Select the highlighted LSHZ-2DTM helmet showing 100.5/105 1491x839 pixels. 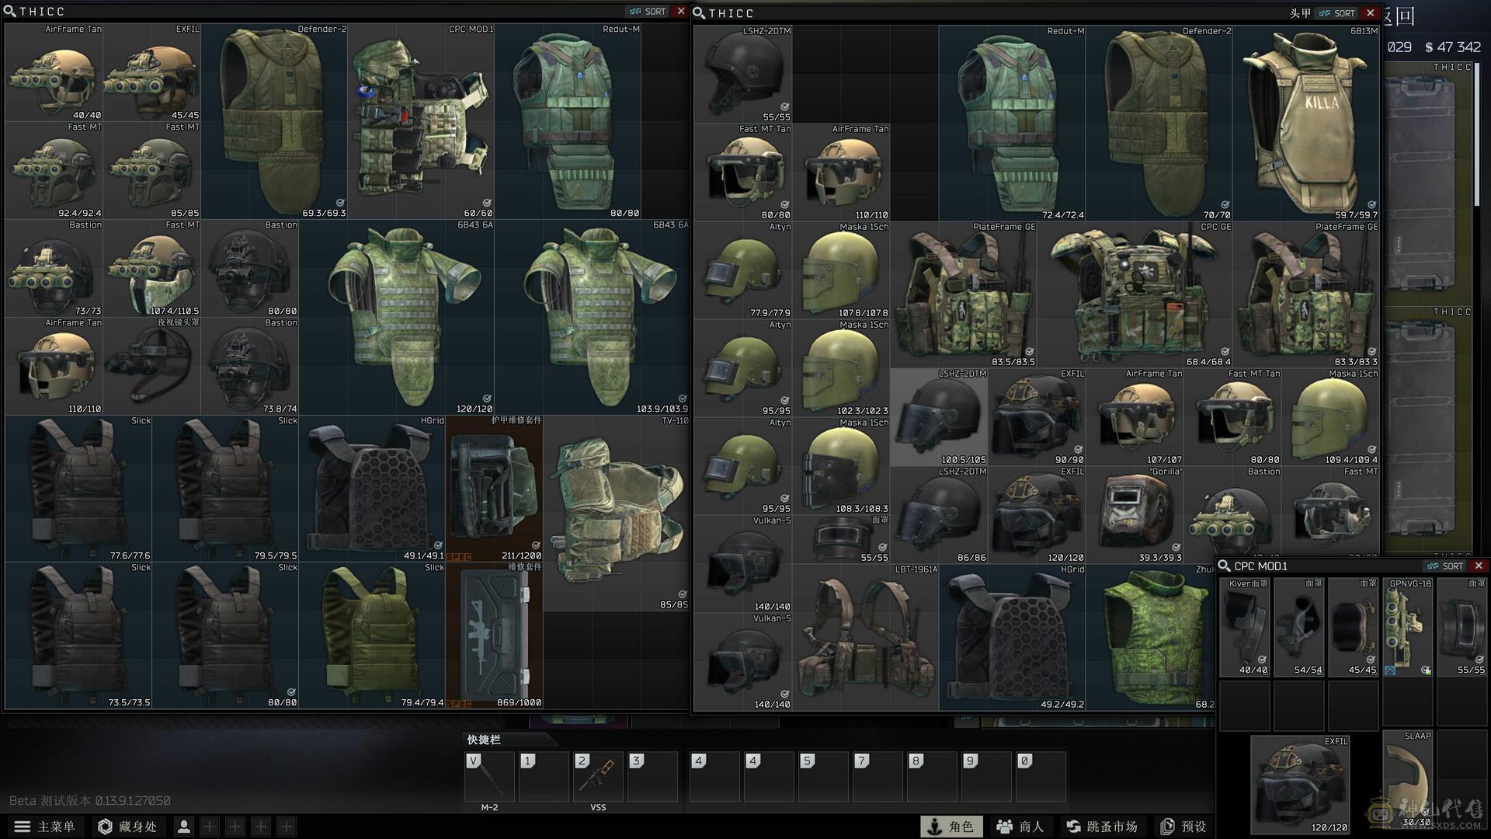[x=939, y=417]
